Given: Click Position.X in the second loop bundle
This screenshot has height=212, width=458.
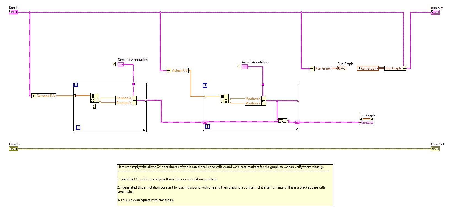Looking at the screenshot, I should [x=253, y=99].
